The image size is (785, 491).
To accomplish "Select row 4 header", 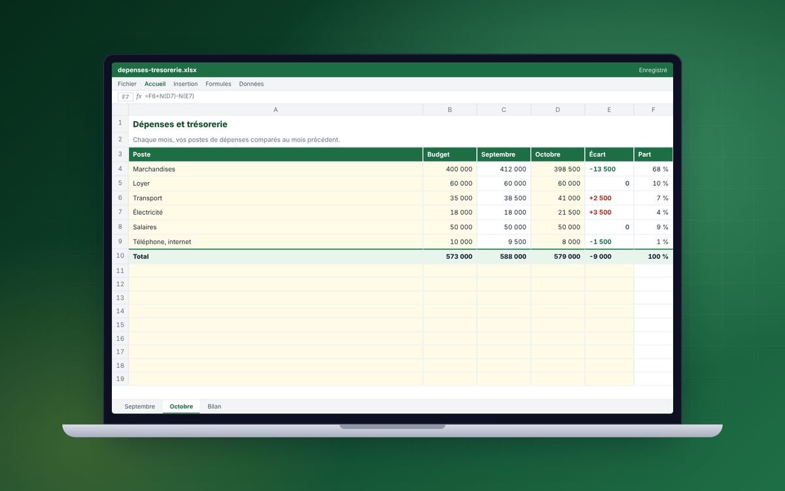I will point(120,169).
